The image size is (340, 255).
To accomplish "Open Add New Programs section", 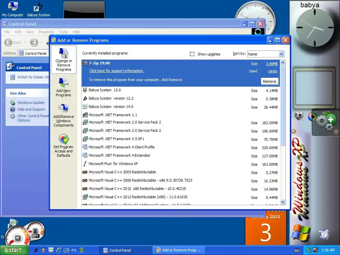I will coord(63,87).
